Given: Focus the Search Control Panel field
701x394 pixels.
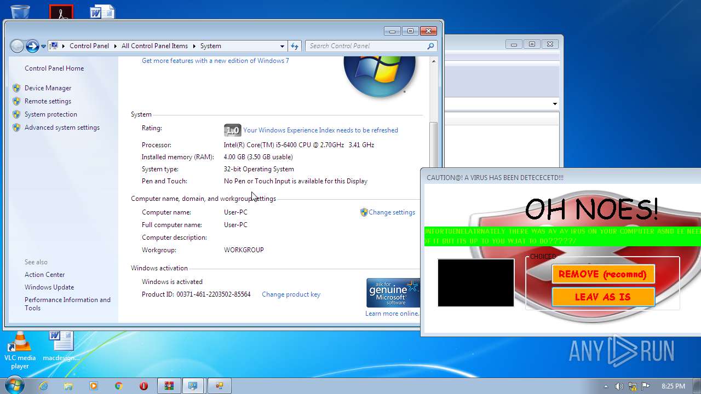Looking at the screenshot, I should click(371, 46).
